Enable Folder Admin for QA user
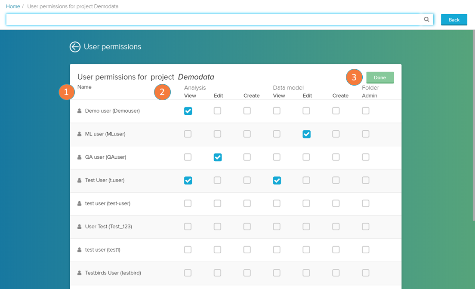The height and width of the screenshot is (289, 475). click(365, 157)
